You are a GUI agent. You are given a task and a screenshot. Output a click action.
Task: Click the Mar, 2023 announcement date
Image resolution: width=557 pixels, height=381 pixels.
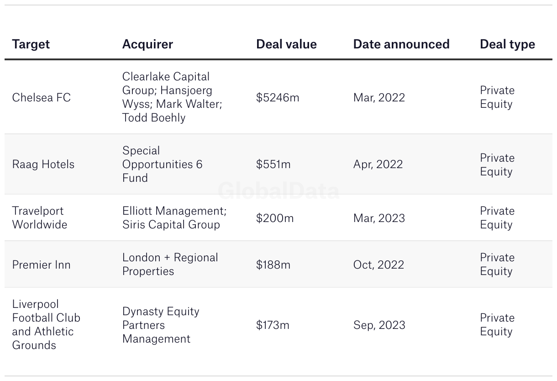[379, 218]
